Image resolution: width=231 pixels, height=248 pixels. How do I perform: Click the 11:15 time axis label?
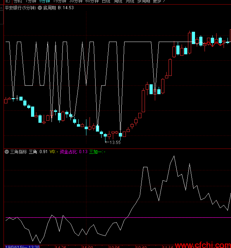(x=168, y=247)
